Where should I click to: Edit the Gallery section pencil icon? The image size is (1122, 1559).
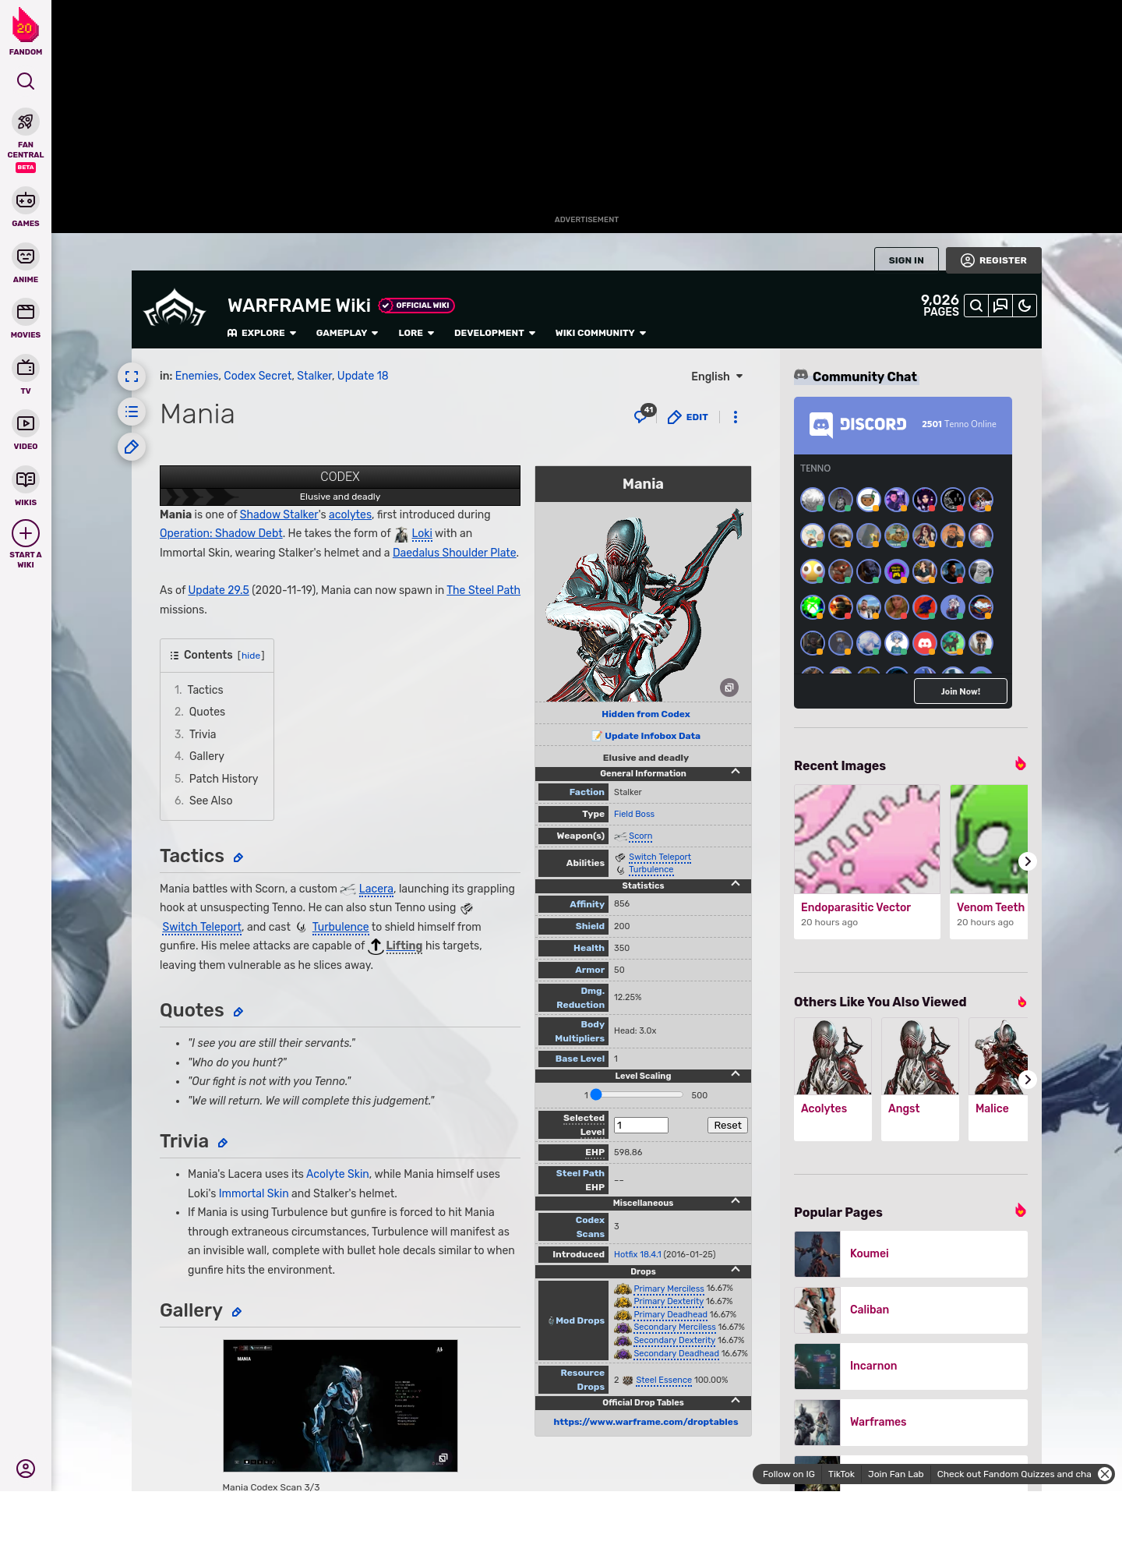pyautogui.click(x=237, y=1312)
